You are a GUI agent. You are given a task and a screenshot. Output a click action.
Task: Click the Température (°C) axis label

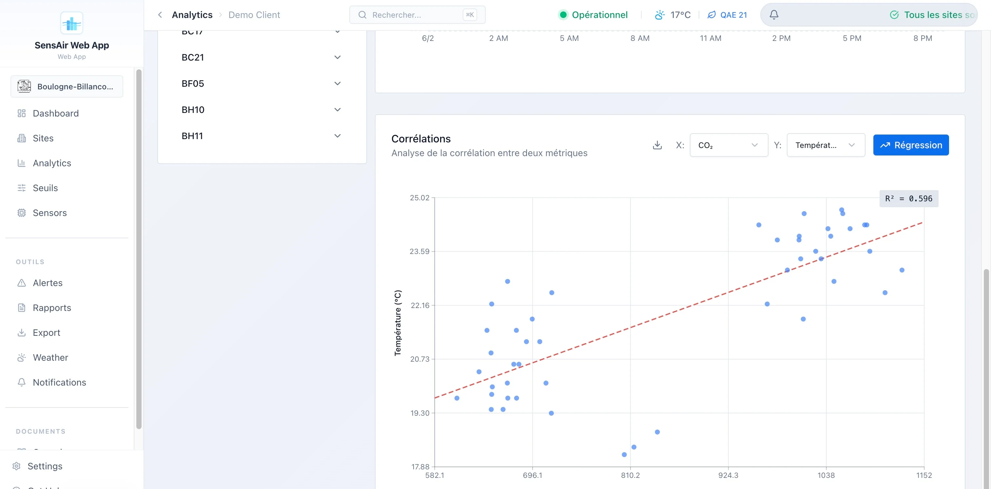398,323
